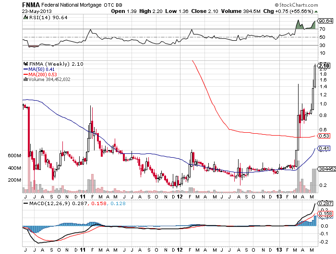Click the MACD 0.287 value tag
Screen dimensions: 336x254
tap(325, 203)
